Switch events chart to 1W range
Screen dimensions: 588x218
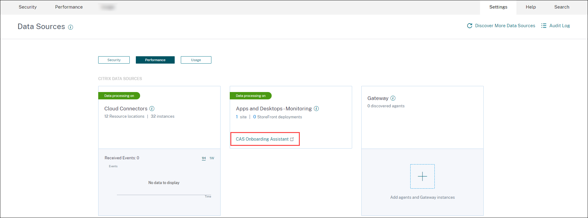(x=212, y=158)
